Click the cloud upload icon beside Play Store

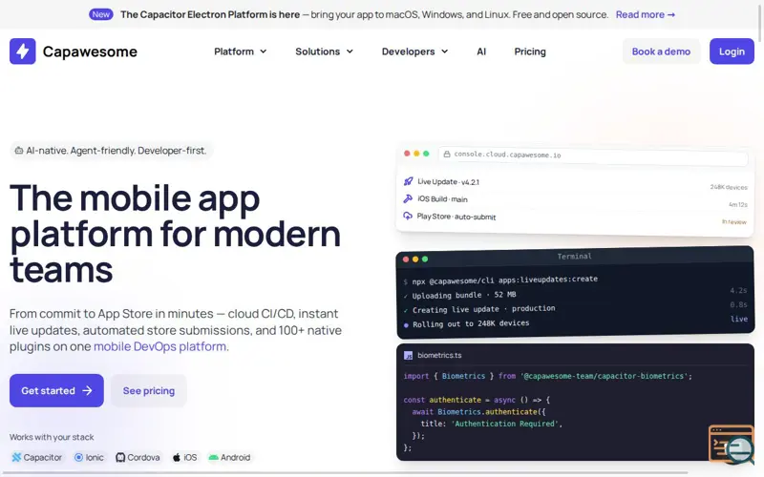point(408,216)
